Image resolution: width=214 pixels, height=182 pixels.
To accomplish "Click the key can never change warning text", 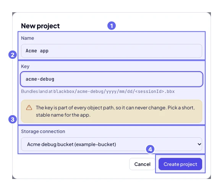I will 115,111.
